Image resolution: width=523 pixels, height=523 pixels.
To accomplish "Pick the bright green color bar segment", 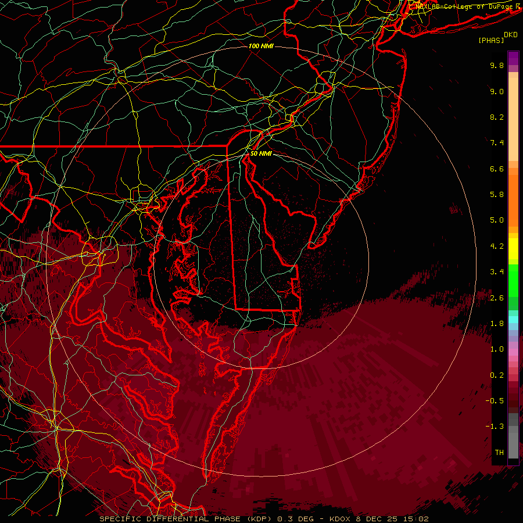I will [x=513, y=280].
